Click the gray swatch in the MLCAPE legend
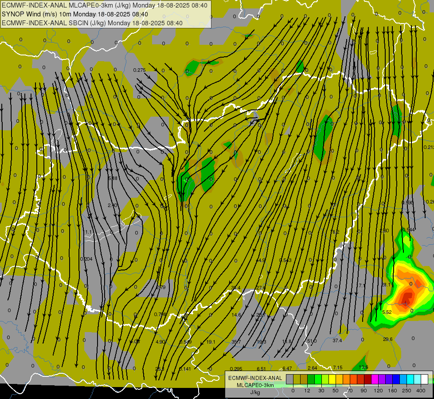Viewport: 434px width, 399px height. click(x=290, y=379)
